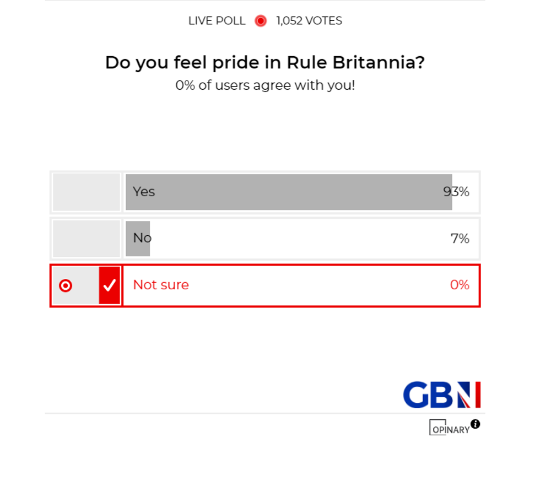The height and width of the screenshot is (481, 540).
Task: Click the gray Yes progress bar
Action: coord(287,192)
